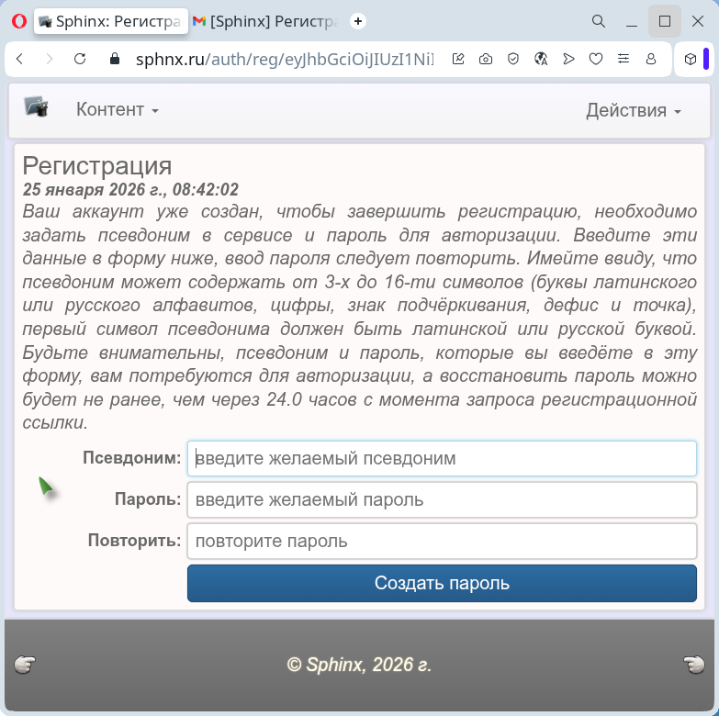Click the right pointing hand in the footer

point(693,665)
